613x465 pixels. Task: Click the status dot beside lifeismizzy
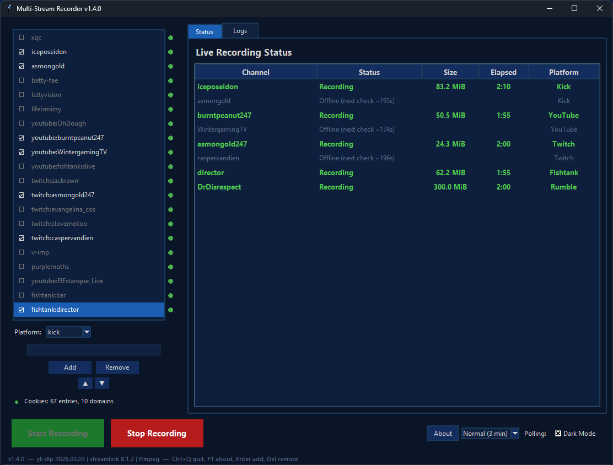(170, 110)
